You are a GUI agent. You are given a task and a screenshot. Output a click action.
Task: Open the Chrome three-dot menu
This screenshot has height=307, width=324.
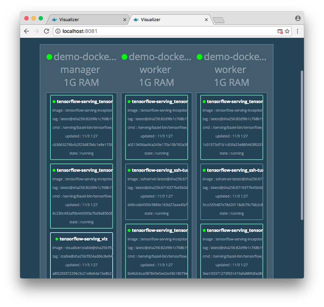(298, 31)
